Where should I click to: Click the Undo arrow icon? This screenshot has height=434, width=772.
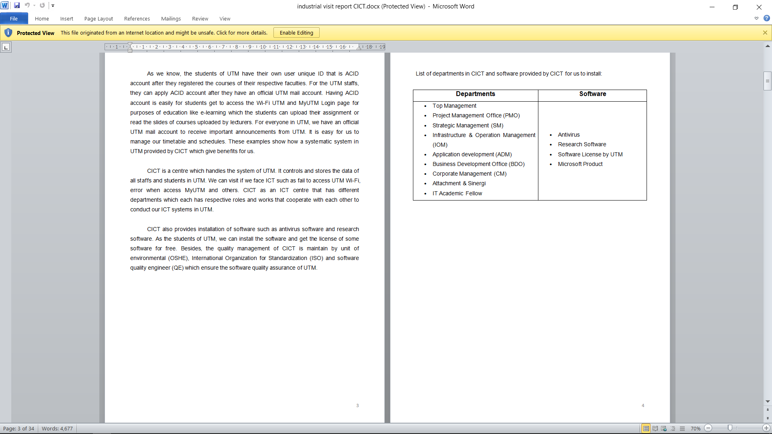click(27, 6)
